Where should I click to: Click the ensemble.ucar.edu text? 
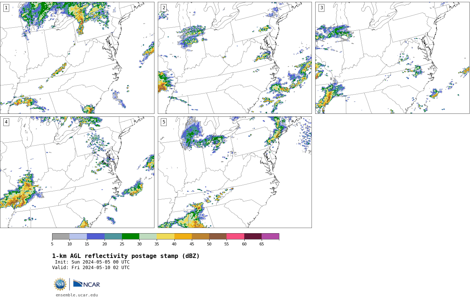tap(77, 295)
